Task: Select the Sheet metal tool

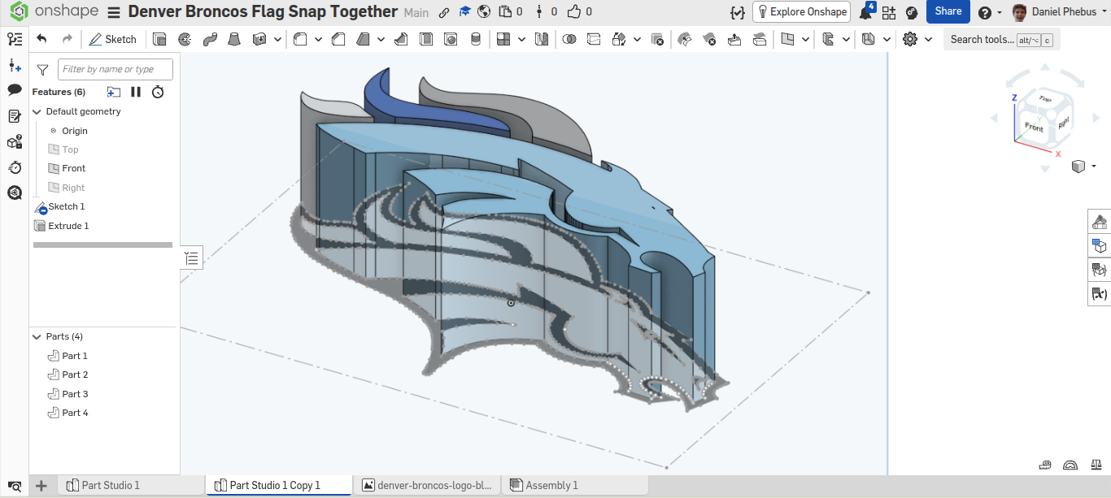Action: [869, 39]
